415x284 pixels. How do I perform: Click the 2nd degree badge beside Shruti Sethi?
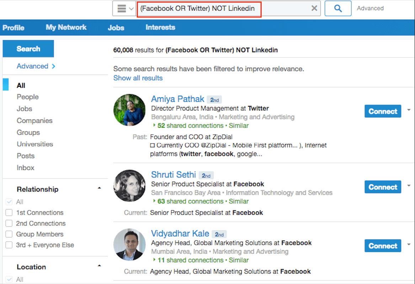tap(206, 176)
